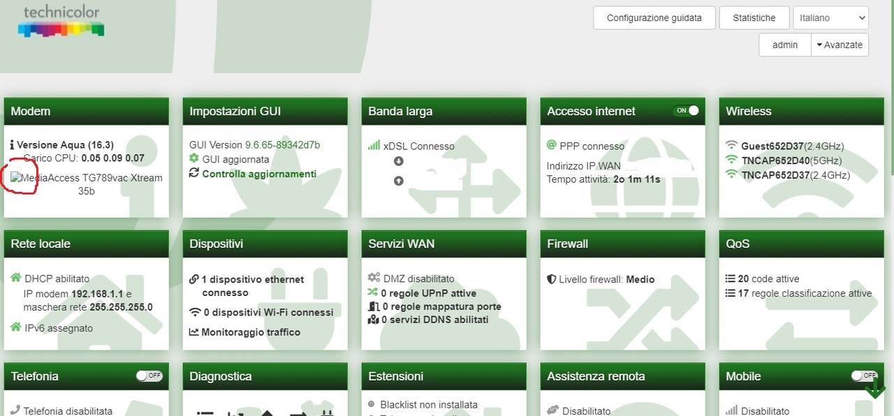Click the Wi-Fi icon next to TNCAP652D37
The width and height of the screenshot is (894, 416).
(732, 174)
